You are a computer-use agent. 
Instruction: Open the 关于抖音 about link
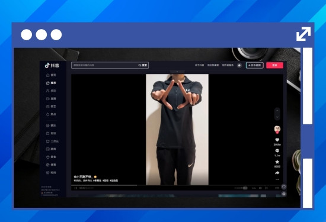pos(199,65)
